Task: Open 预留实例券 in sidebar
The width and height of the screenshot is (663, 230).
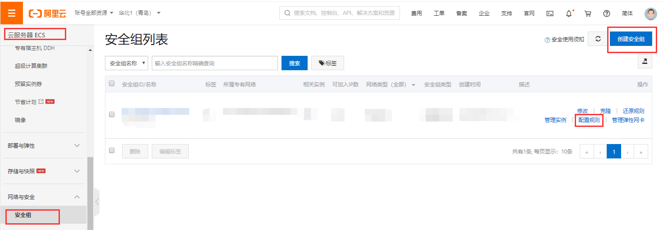Action: click(28, 84)
